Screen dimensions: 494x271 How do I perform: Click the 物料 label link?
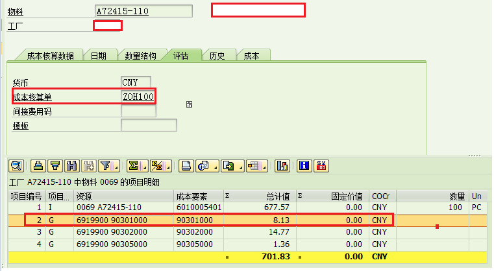(15, 12)
